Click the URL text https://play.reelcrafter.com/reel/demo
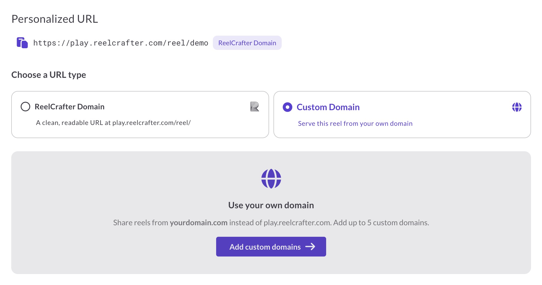Image resolution: width=542 pixels, height=285 pixels. pos(121,43)
